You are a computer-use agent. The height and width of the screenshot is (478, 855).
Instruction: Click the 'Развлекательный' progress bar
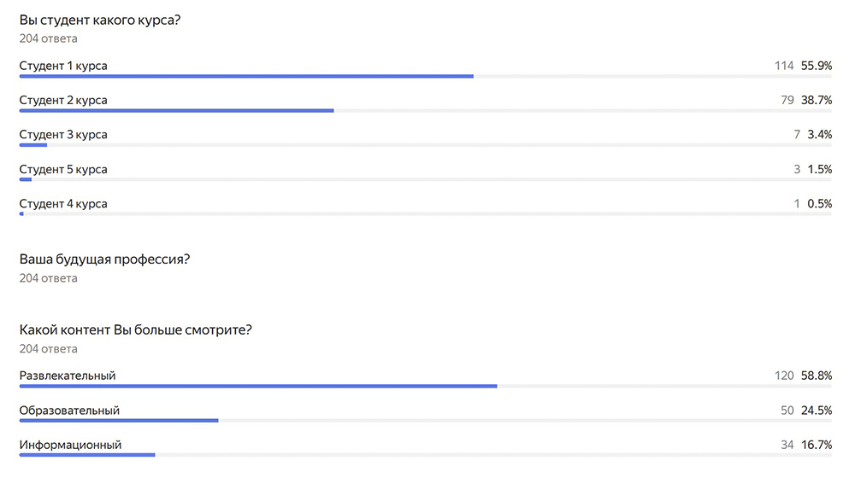coord(257,386)
